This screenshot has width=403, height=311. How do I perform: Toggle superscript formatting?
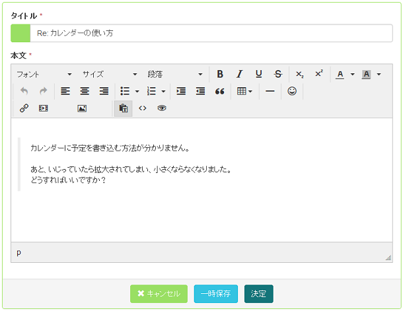tap(319, 74)
